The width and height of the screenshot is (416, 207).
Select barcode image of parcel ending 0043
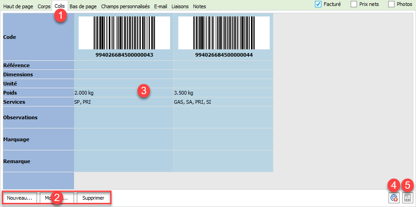(x=124, y=33)
